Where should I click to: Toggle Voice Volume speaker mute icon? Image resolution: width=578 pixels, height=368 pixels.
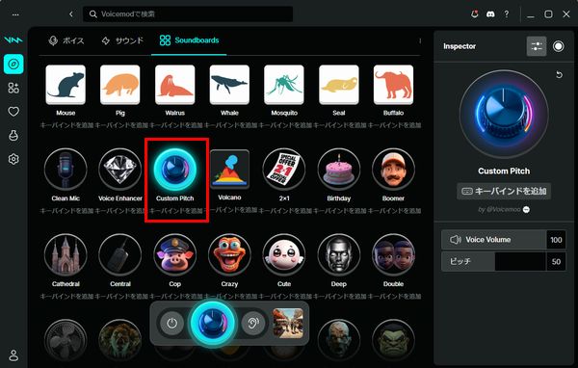(456, 240)
